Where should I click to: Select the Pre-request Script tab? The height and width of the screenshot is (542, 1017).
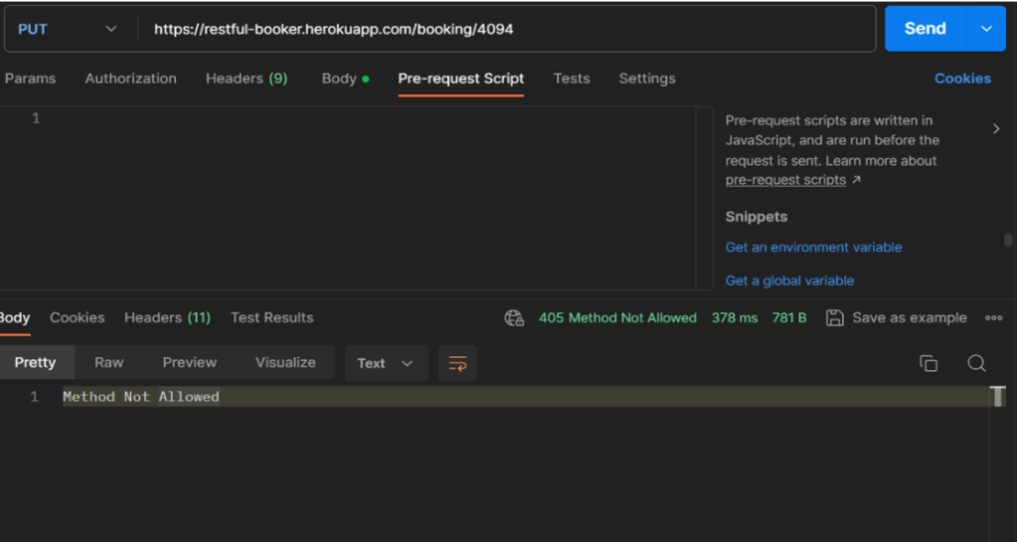(461, 78)
